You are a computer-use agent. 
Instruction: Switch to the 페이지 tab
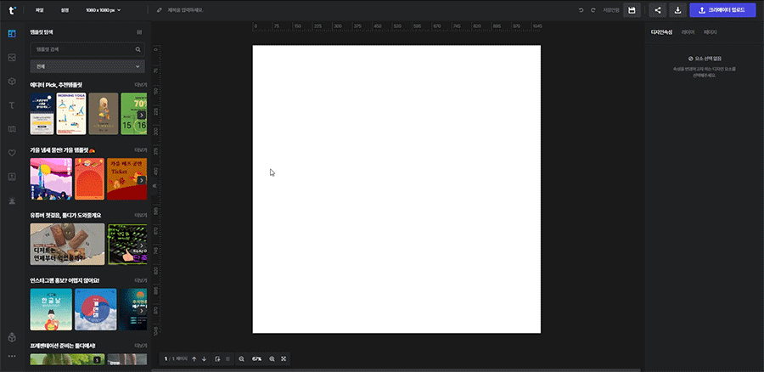tap(711, 32)
